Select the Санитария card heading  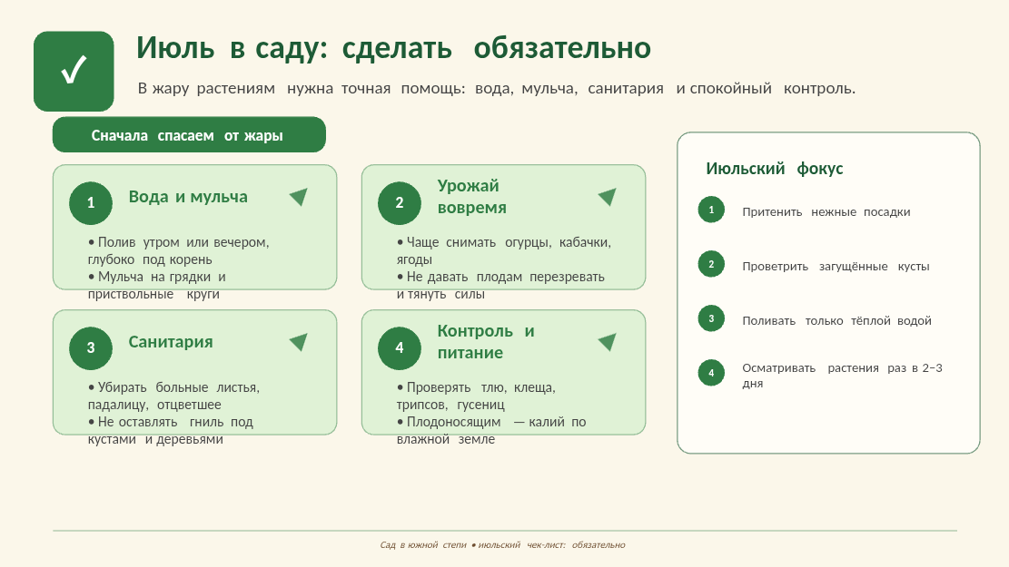(x=171, y=342)
